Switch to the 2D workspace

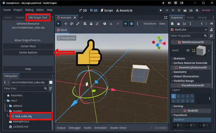point(83,10)
